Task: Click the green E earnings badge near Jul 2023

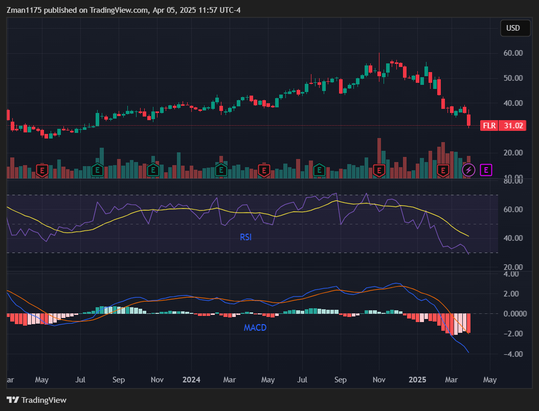Action: tap(97, 170)
